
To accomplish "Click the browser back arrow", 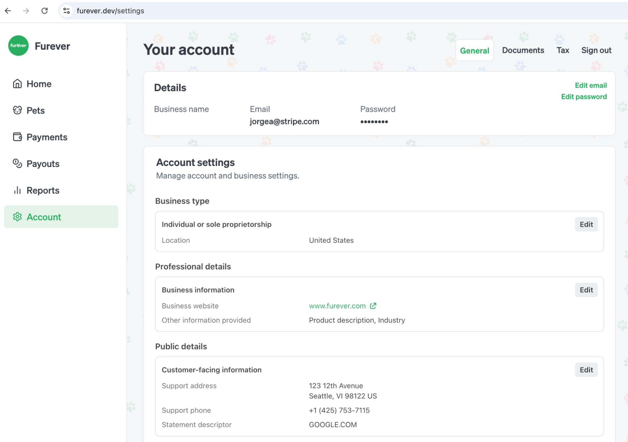I will (x=8, y=11).
